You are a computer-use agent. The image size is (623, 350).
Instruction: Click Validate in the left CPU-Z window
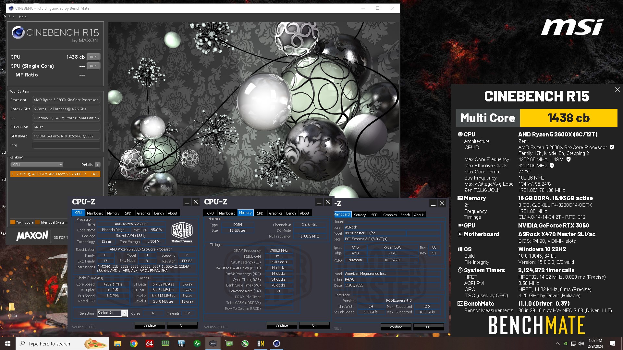[150, 325]
